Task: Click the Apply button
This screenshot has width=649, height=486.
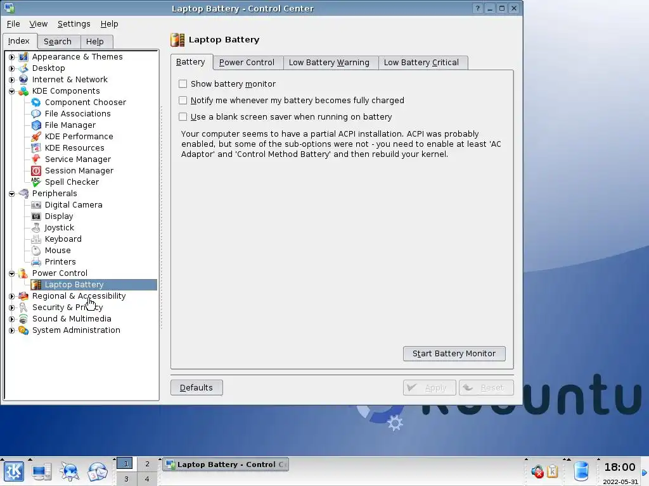Action: pos(429,388)
